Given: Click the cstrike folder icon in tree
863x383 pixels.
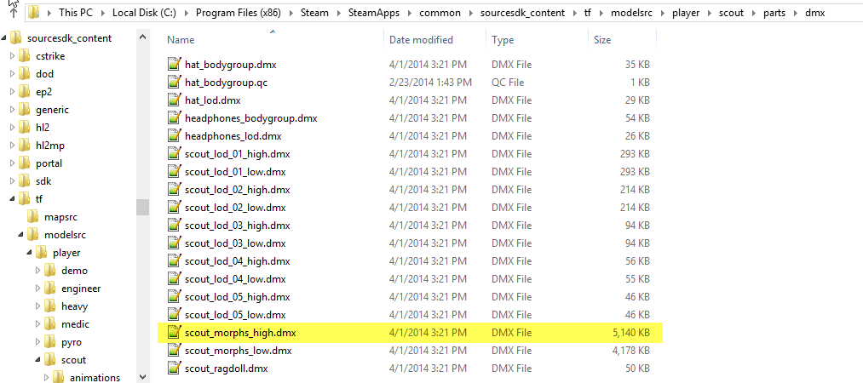Looking at the screenshot, I should 24,55.
